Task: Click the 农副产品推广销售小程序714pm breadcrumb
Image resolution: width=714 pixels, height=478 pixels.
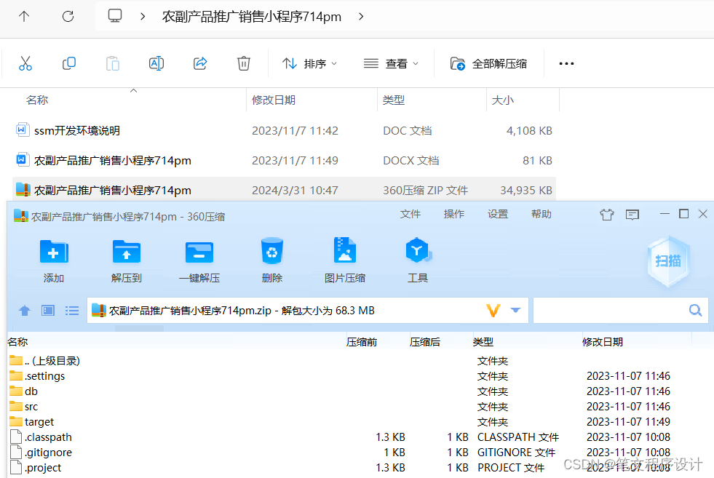Action: click(x=252, y=17)
